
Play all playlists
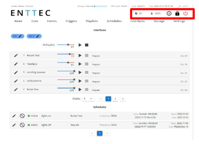tap(80, 45)
